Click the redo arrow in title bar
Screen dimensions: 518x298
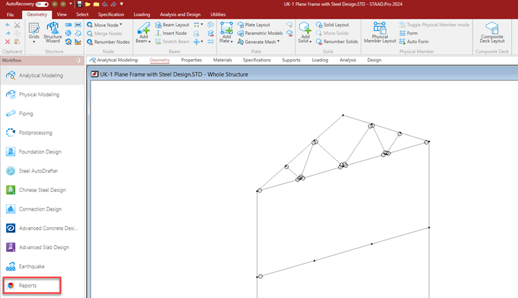[x=113, y=4]
